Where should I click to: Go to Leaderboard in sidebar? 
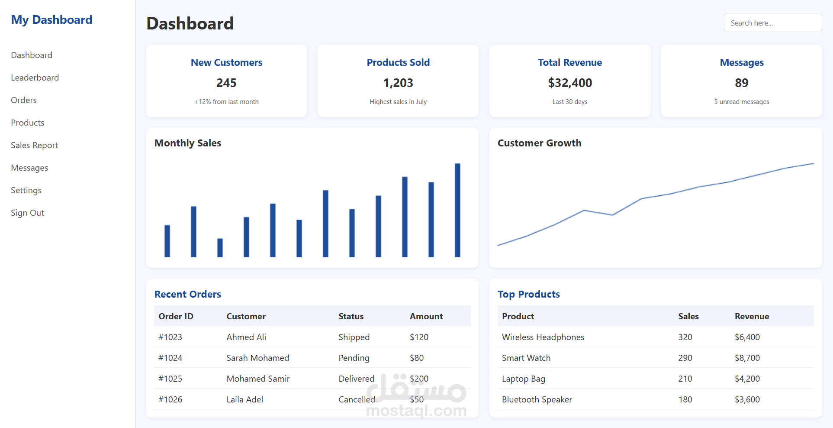click(x=35, y=78)
